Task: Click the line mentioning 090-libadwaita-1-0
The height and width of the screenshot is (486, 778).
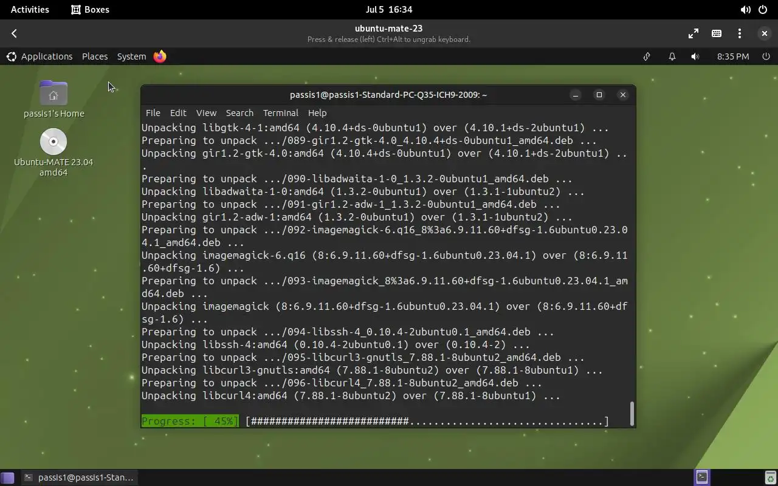Action: coord(357,179)
